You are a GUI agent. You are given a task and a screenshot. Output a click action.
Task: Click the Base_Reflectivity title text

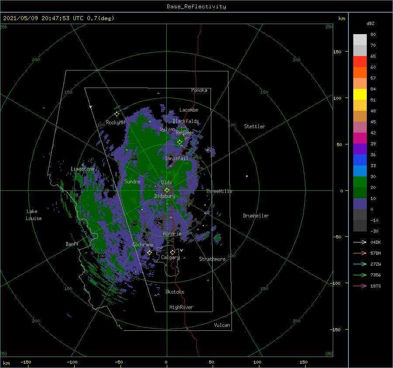pos(196,7)
